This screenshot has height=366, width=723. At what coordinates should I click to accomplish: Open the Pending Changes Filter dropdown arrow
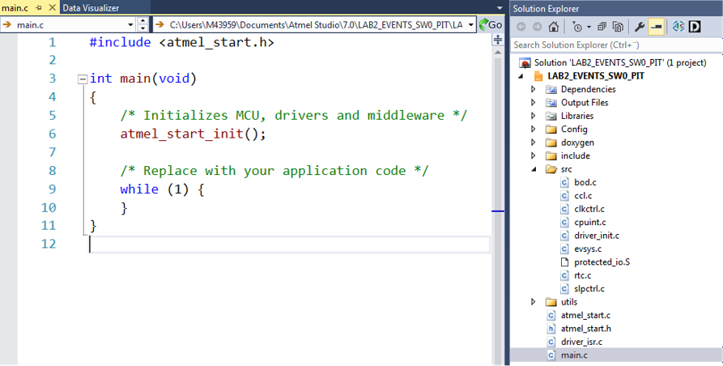[589, 28]
